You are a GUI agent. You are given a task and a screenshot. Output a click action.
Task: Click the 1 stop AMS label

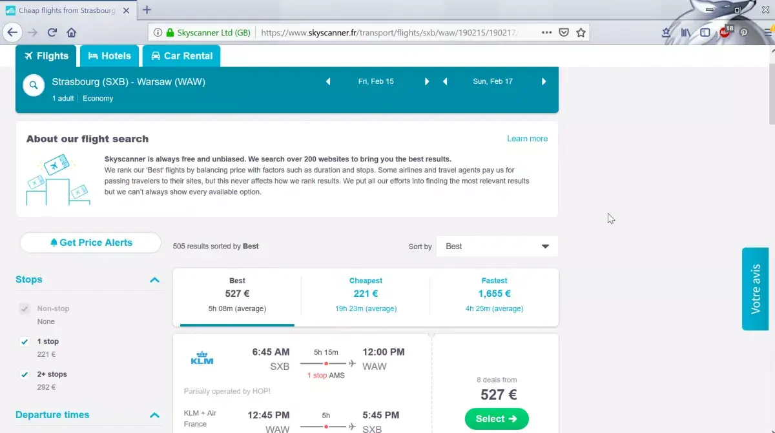click(x=326, y=376)
